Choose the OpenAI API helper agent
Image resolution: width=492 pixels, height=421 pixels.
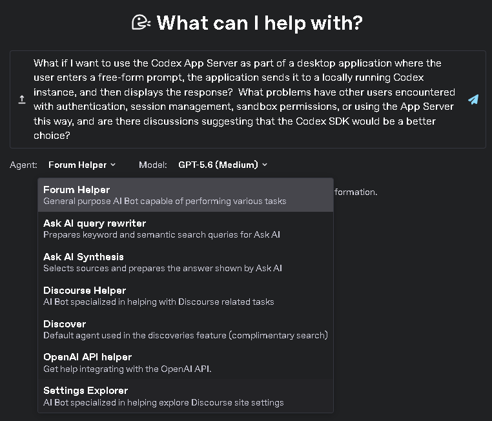pos(185,363)
